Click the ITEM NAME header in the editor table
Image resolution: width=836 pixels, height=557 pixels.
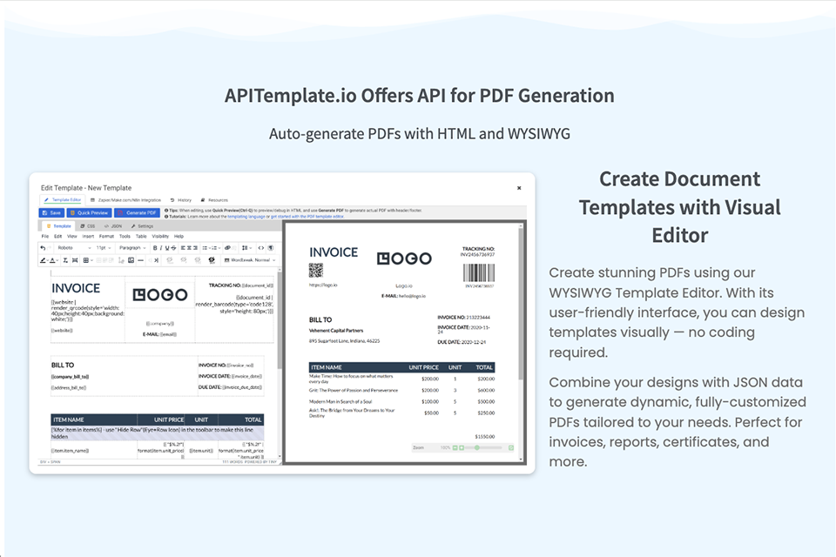click(x=68, y=419)
